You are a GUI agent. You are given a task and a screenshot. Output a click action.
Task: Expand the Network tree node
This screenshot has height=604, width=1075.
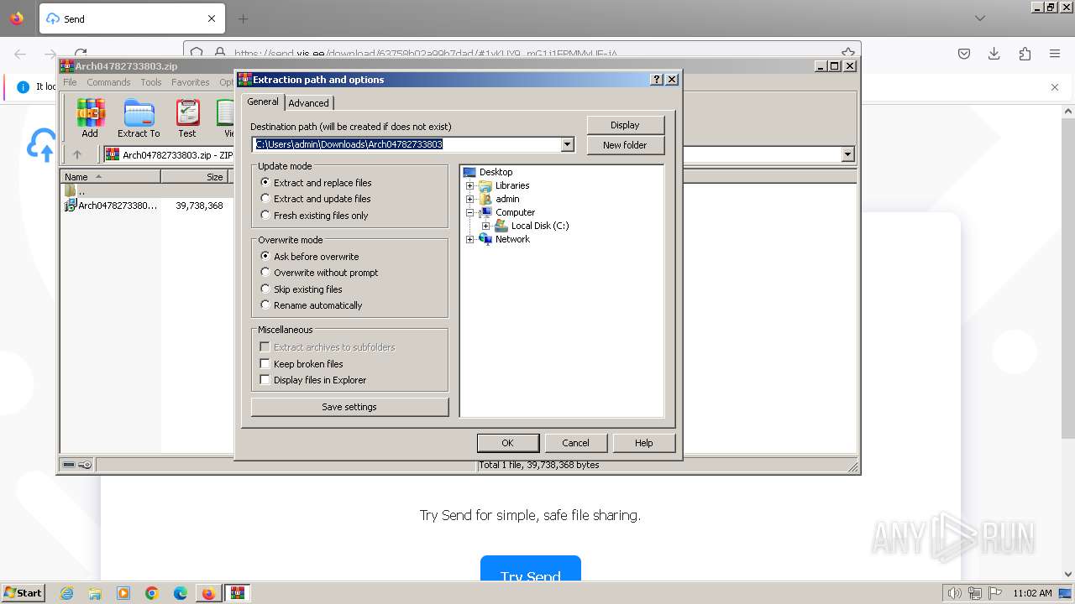[469, 239]
